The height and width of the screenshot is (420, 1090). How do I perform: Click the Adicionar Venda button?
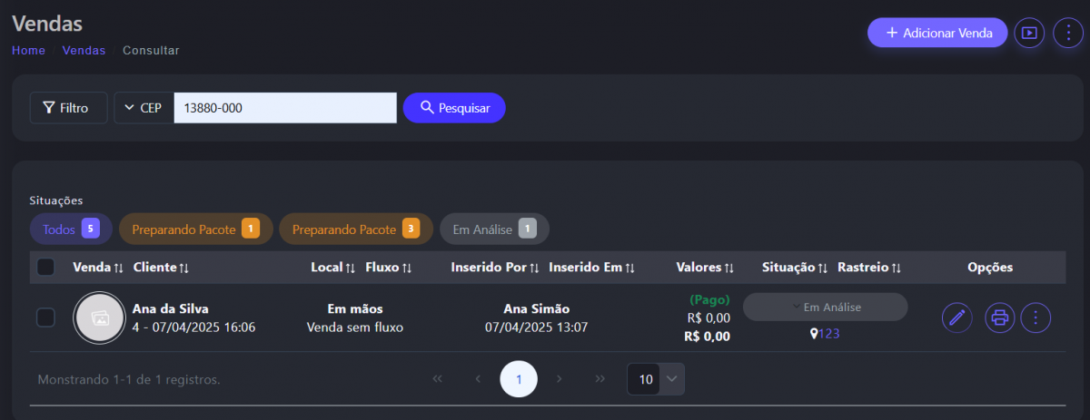[937, 33]
